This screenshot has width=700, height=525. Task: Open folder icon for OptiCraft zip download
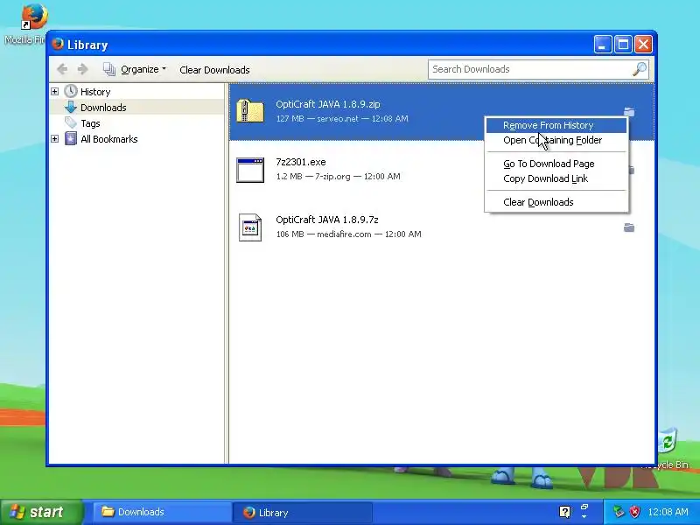click(x=628, y=112)
